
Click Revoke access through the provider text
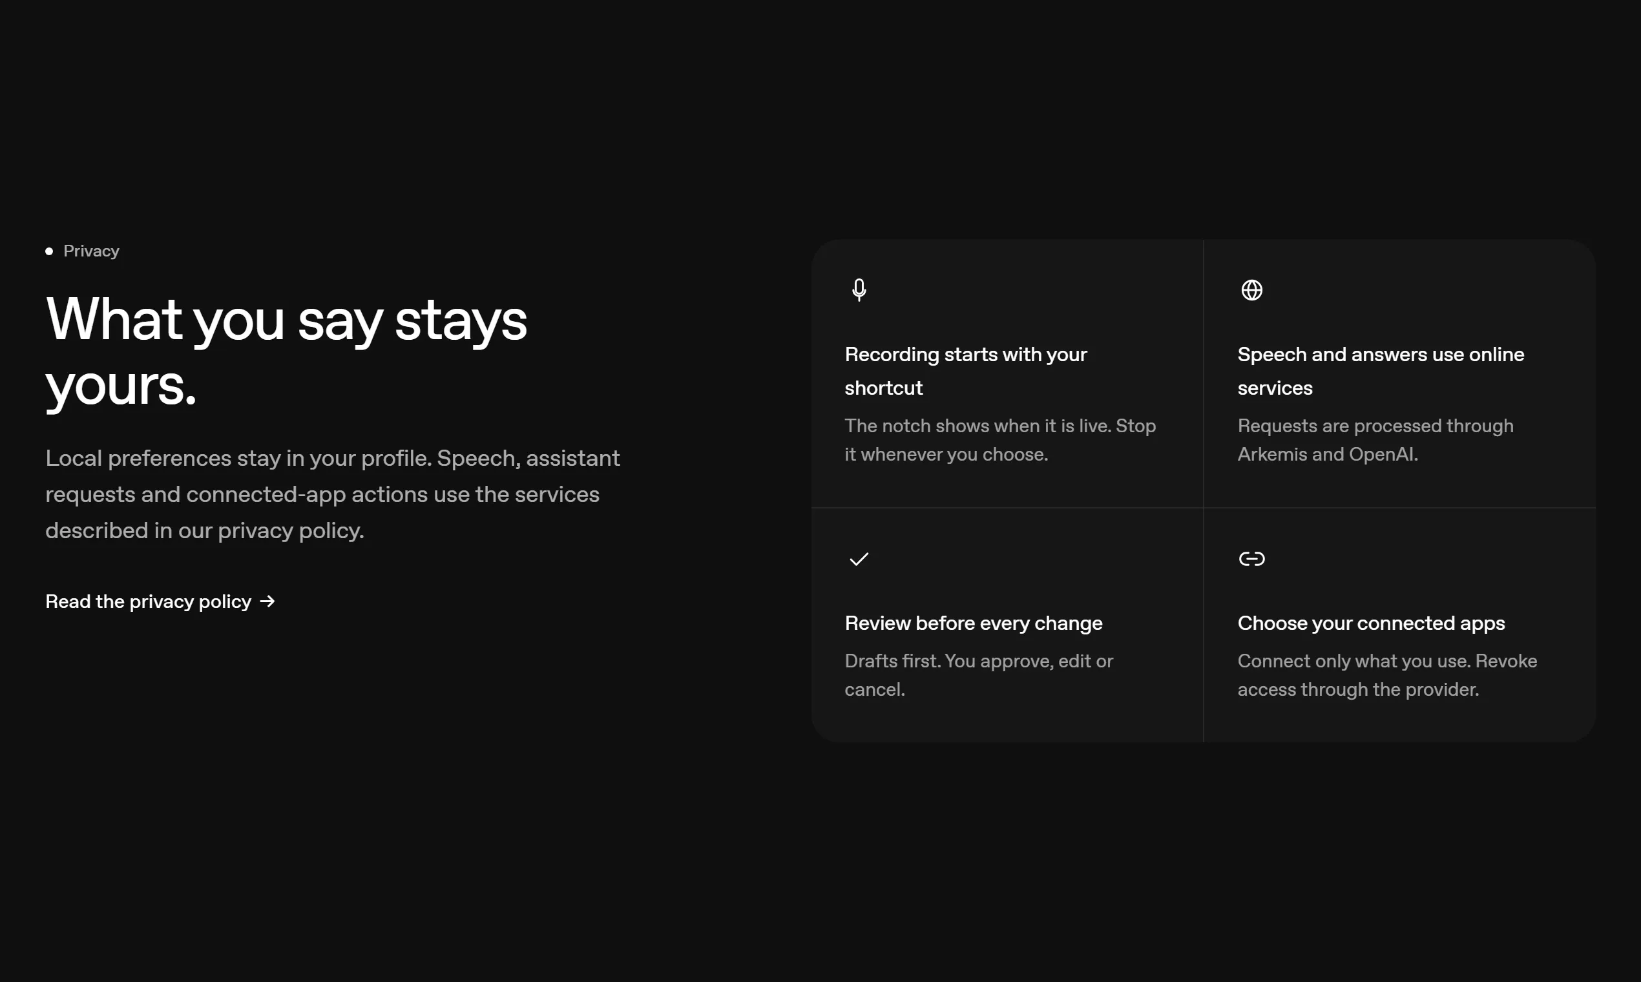point(1387,675)
